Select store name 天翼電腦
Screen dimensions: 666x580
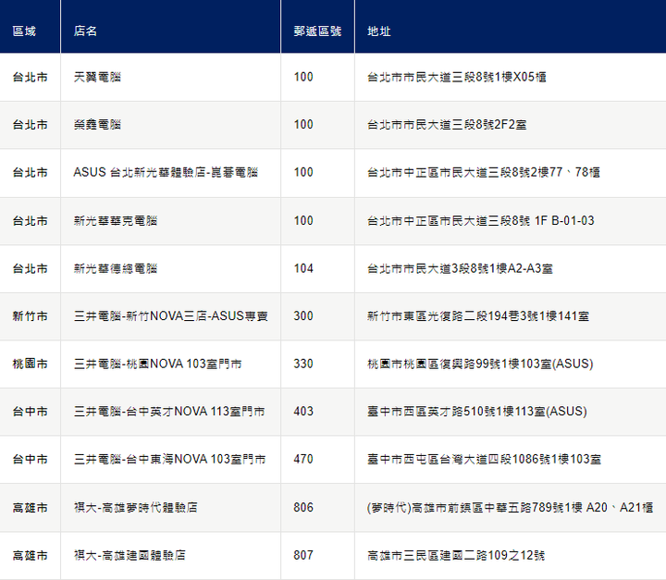(97, 77)
